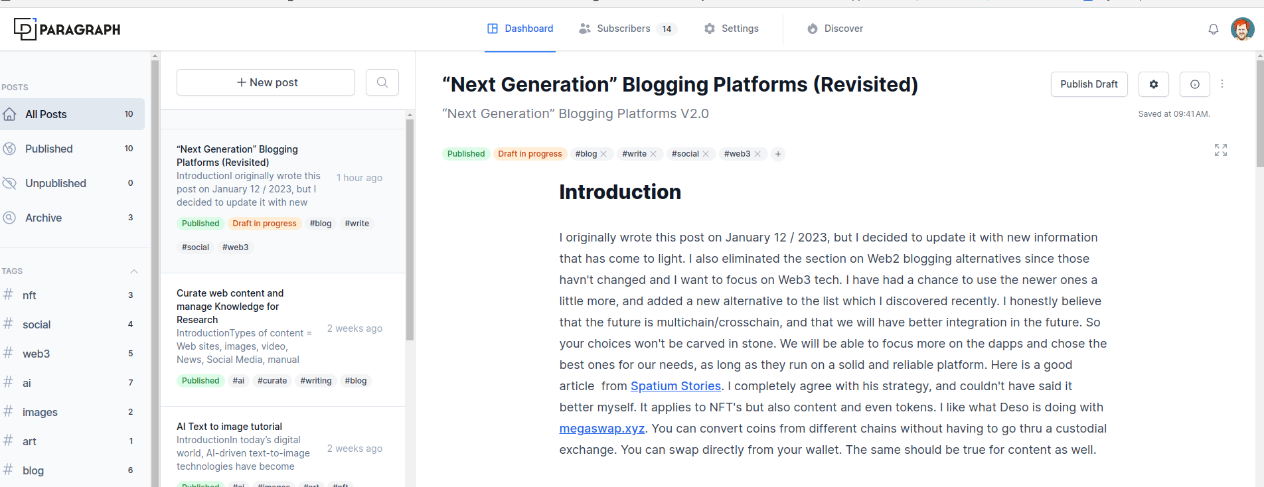Click the page scrollbar at right
The width and height of the screenshot is (1264, 487).
pyautogui.click(x=1259, y=113)
